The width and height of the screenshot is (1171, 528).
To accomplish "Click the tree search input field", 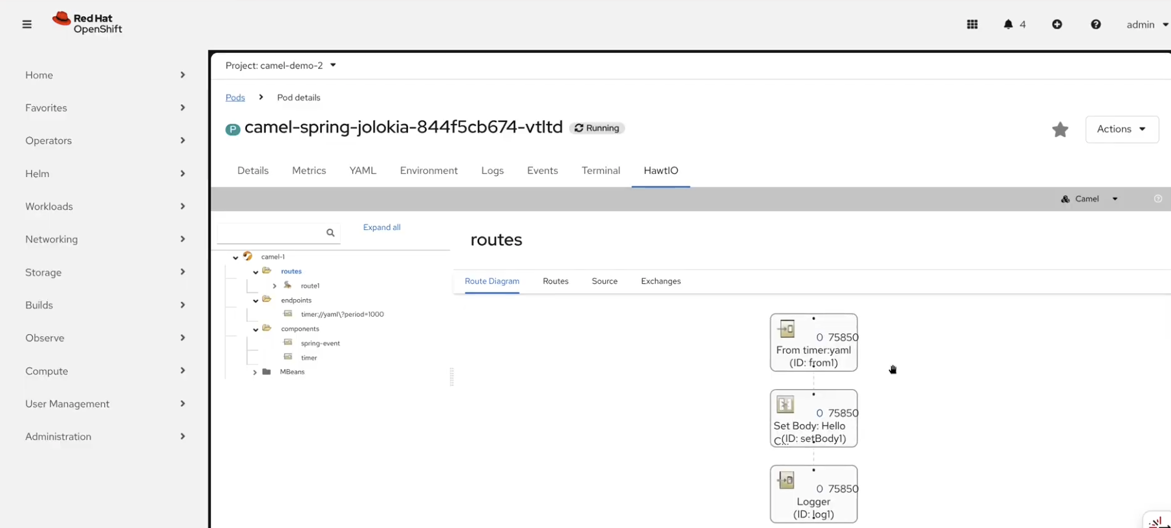I will pos(272,233).
